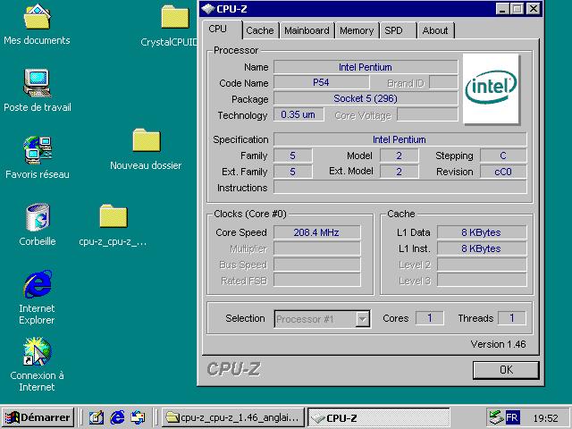
Task: Switch to the Cache tab
Action: point(260,30)
